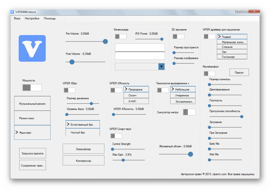The width and height of the screenshot is (270, 189).
Task: Toggle the Мощность power switch
Action: (32, 87)
